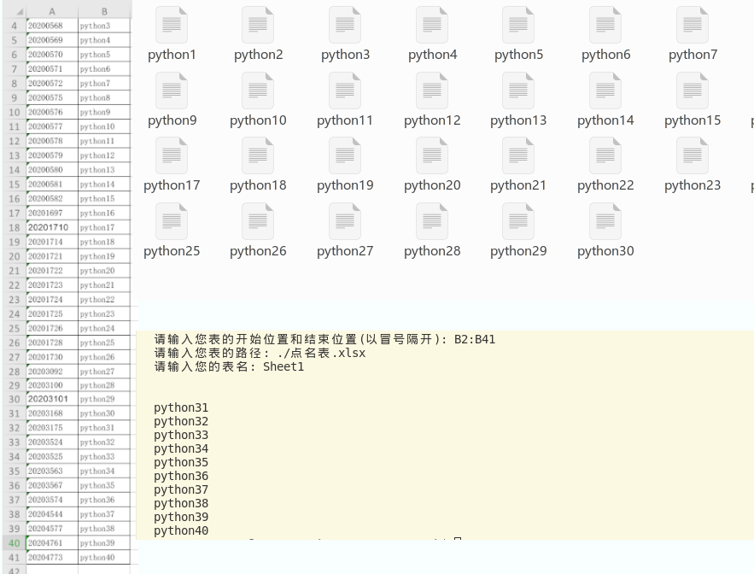Click terminal output line python31

[x=181, y=407]
